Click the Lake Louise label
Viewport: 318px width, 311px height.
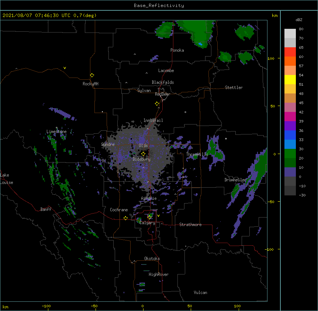(x=7, y=179)
